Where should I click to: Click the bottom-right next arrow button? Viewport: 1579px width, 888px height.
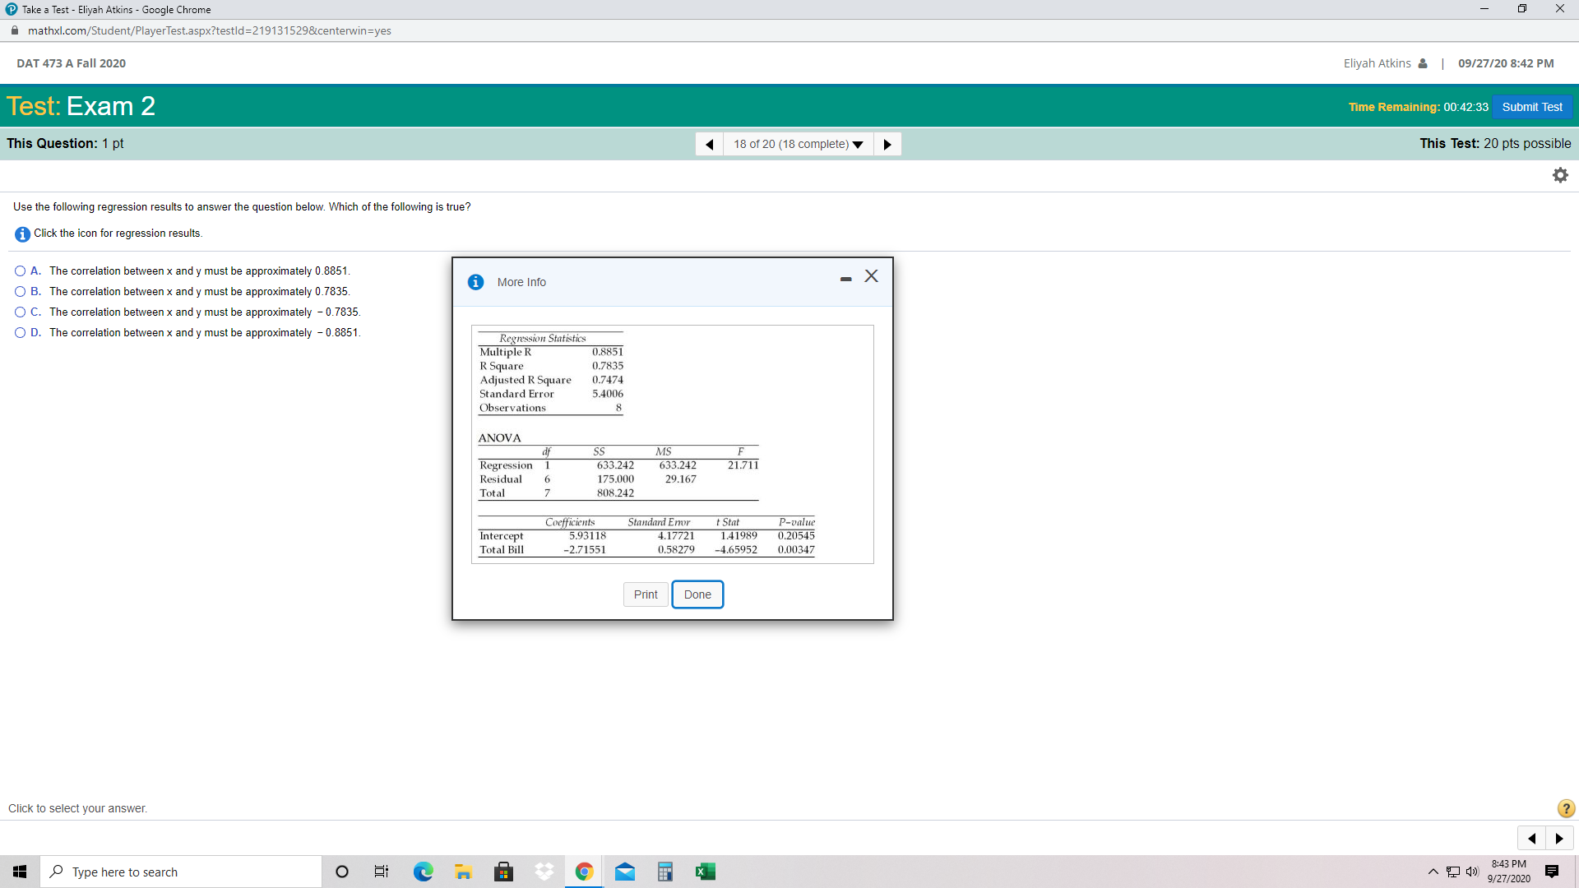[1559, 839]
